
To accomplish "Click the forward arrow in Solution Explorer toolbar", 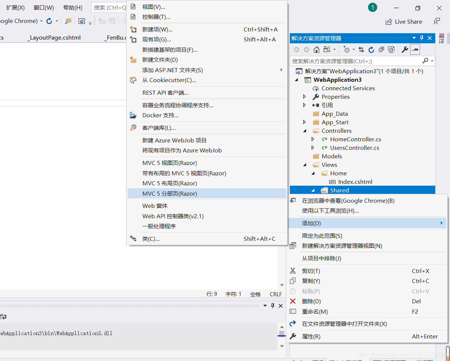I will (x=306, y=50).
